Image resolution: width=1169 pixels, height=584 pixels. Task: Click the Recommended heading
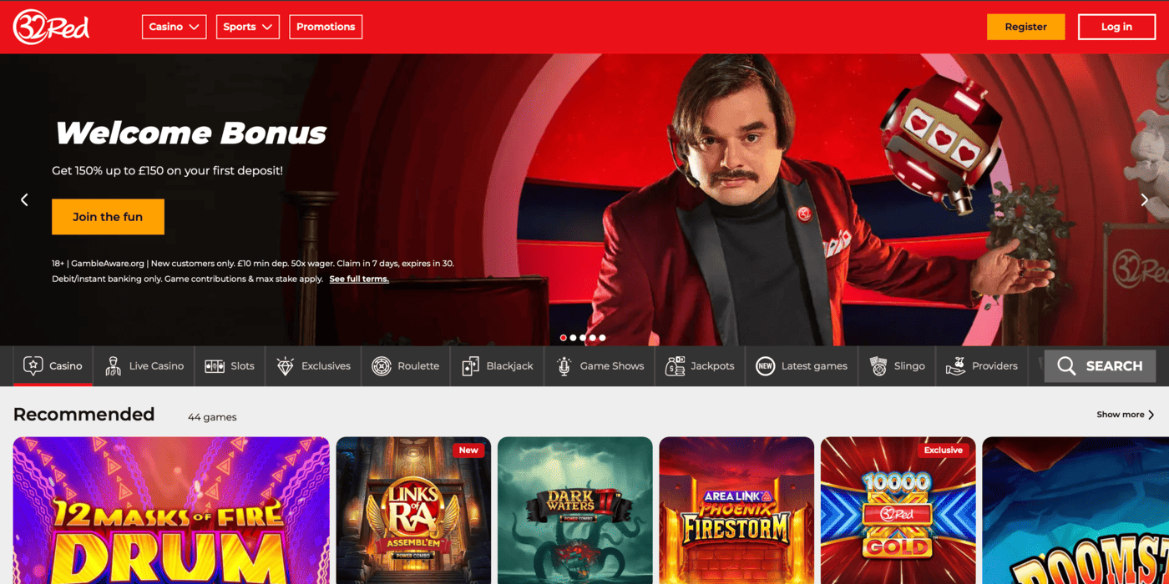(83, 415)
